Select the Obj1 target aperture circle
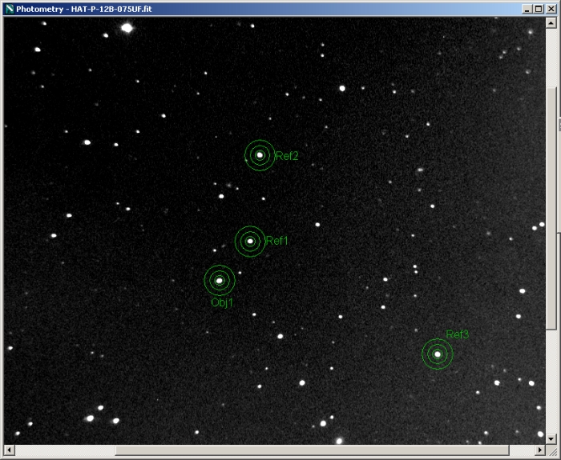 click(219, 281)
